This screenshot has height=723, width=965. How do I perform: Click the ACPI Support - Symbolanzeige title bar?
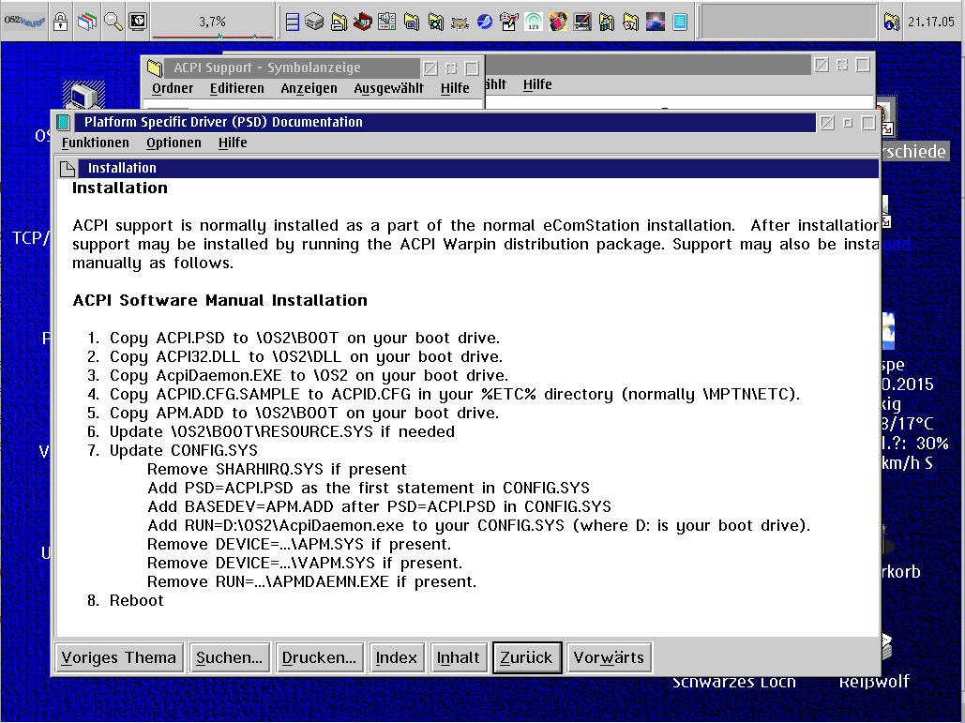pyautogui.click(x=292, y=68)
